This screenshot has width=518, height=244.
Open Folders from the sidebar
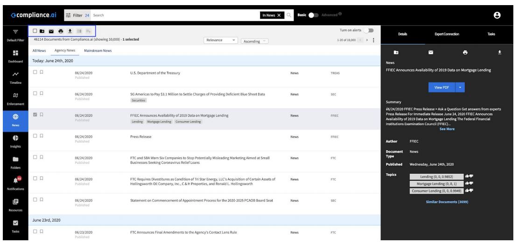[15, 163]
